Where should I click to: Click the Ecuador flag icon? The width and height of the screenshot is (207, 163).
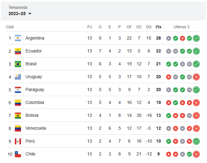(18, 51)
